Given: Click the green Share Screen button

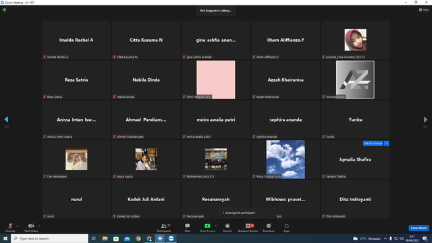Looking at the screenshot, I should [207, 227].
